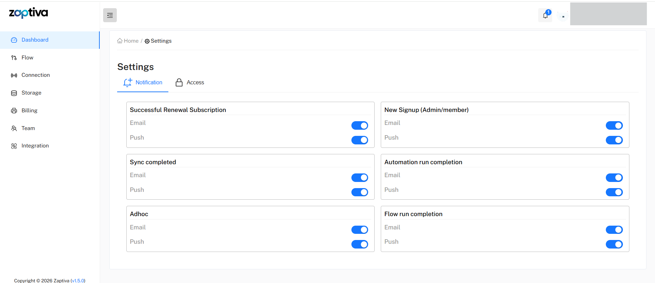Disable Push for New Signup (Admin/member)
This screenshot has height=283, width=655.
tap(614, 140)
